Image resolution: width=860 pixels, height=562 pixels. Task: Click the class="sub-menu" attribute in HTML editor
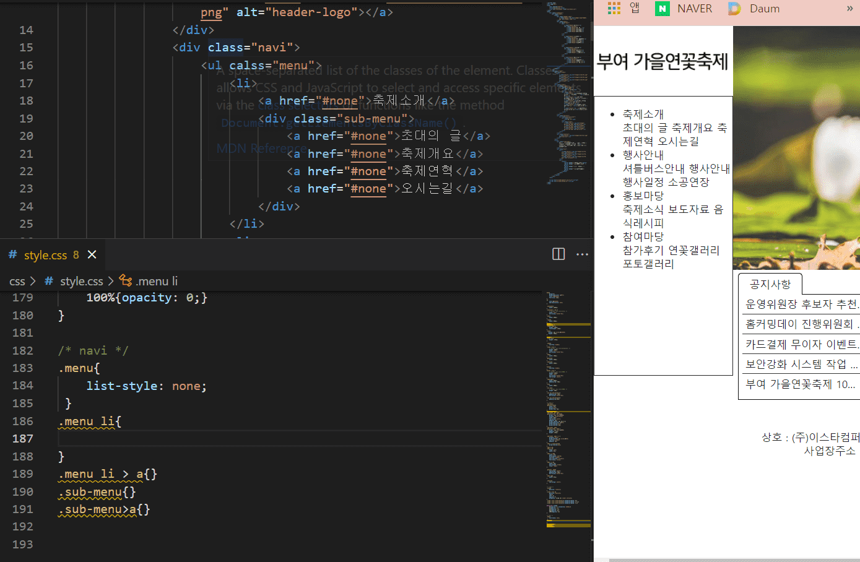point(350,119)
